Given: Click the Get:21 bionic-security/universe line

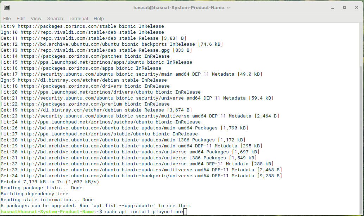Looking at the screenshot, I should (137, 98).
